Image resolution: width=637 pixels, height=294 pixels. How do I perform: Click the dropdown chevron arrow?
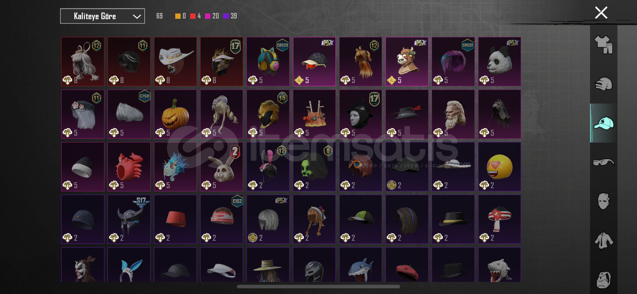[137, 16]
